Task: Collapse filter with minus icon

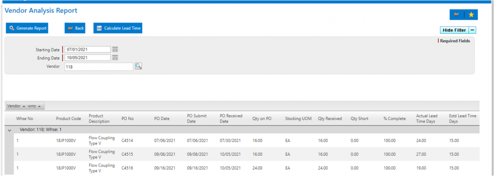Action: [473, 30]
